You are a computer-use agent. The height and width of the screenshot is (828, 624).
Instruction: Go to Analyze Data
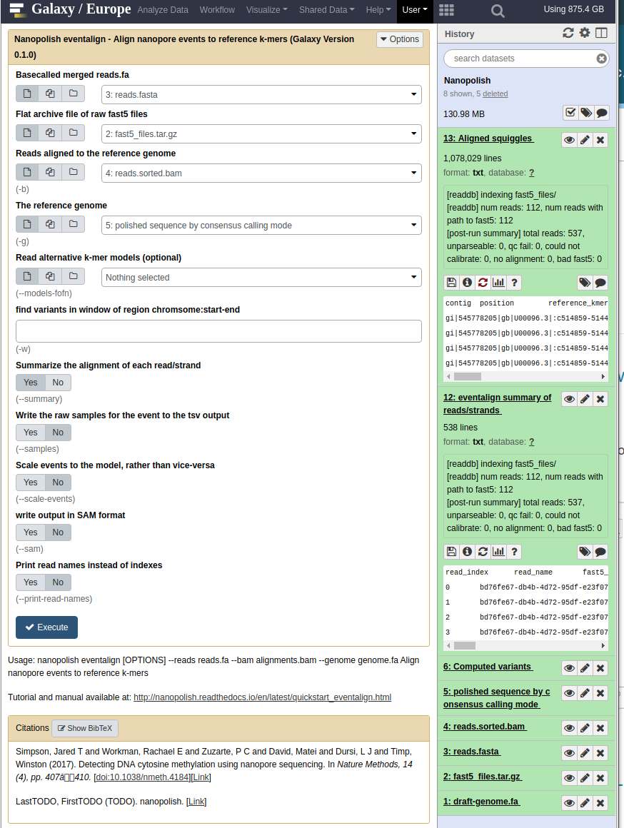163,9
